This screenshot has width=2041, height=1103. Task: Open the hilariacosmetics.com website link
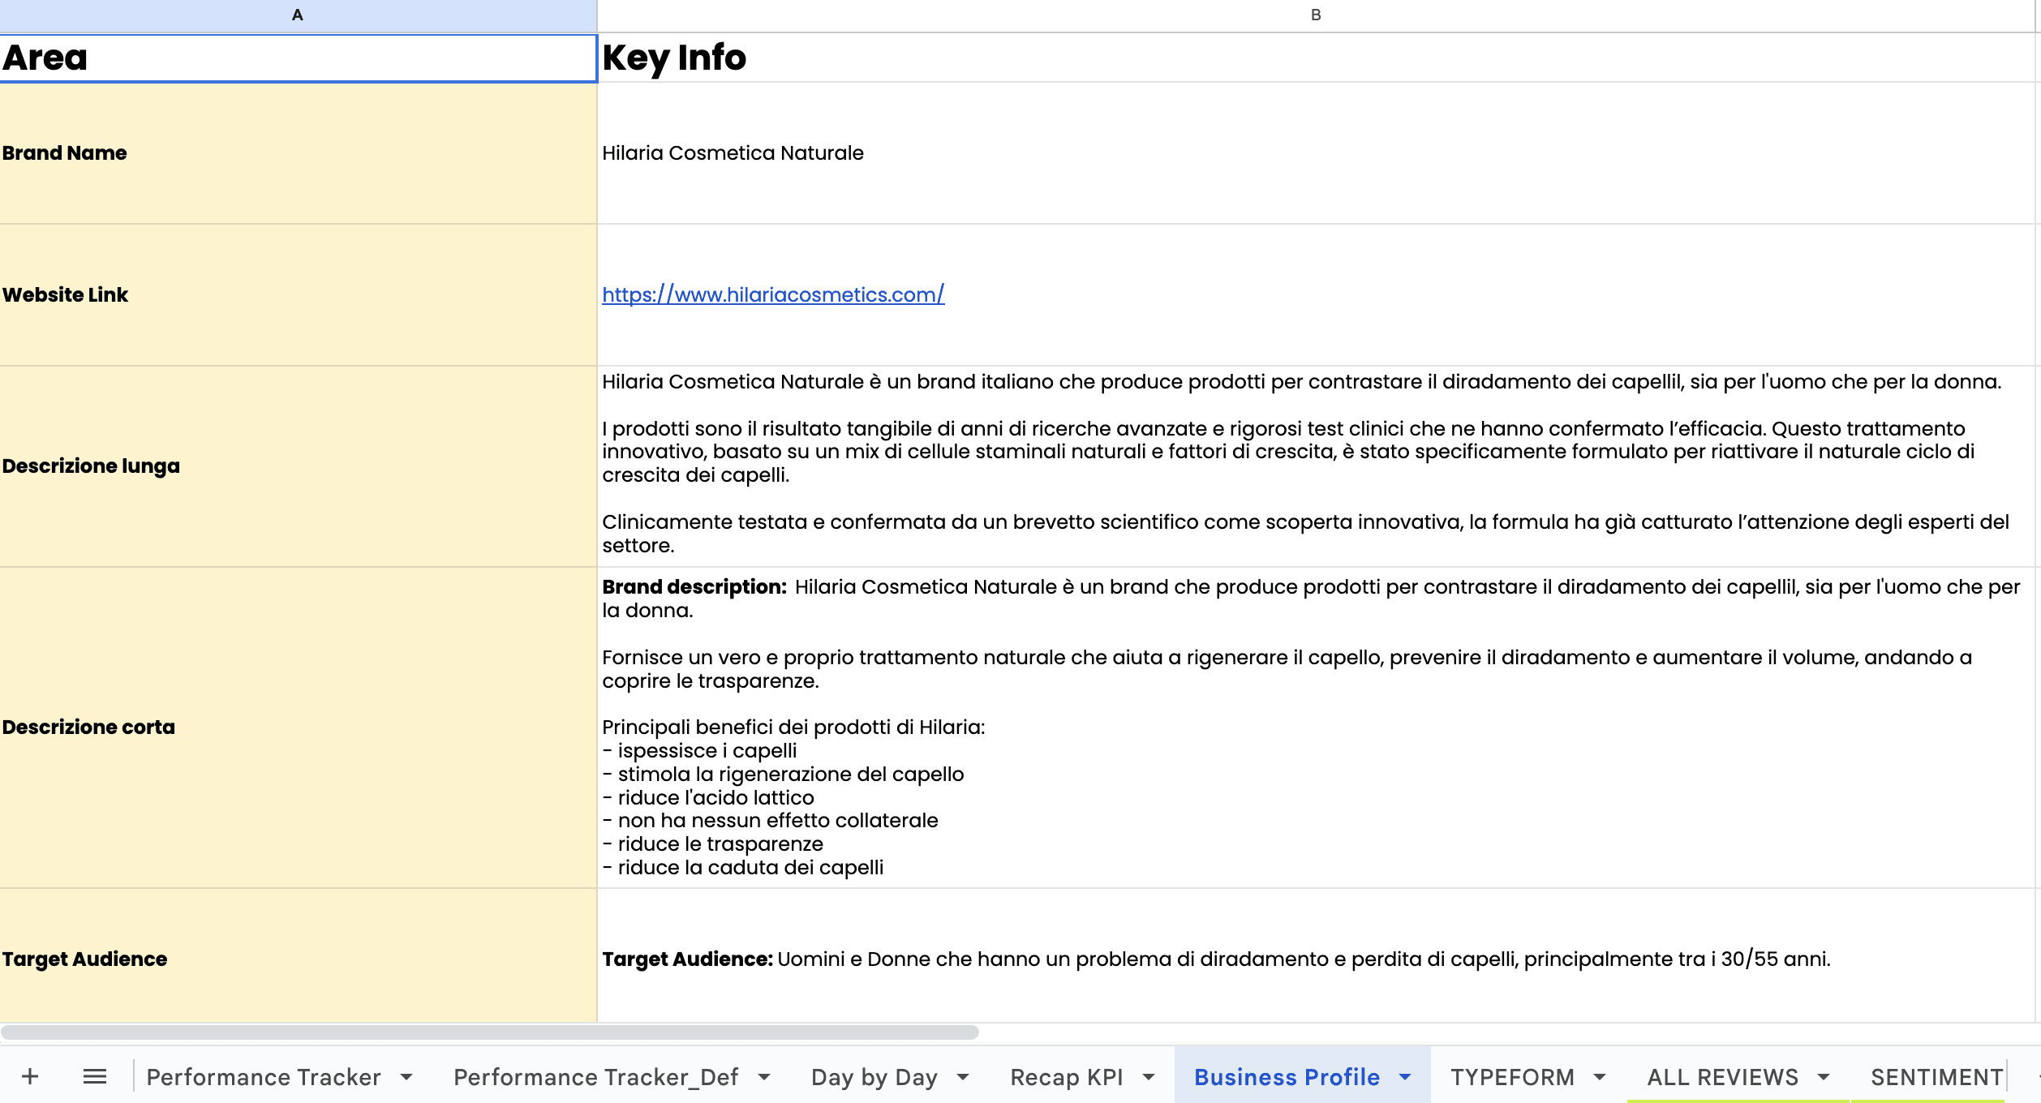tap(773, 294)
